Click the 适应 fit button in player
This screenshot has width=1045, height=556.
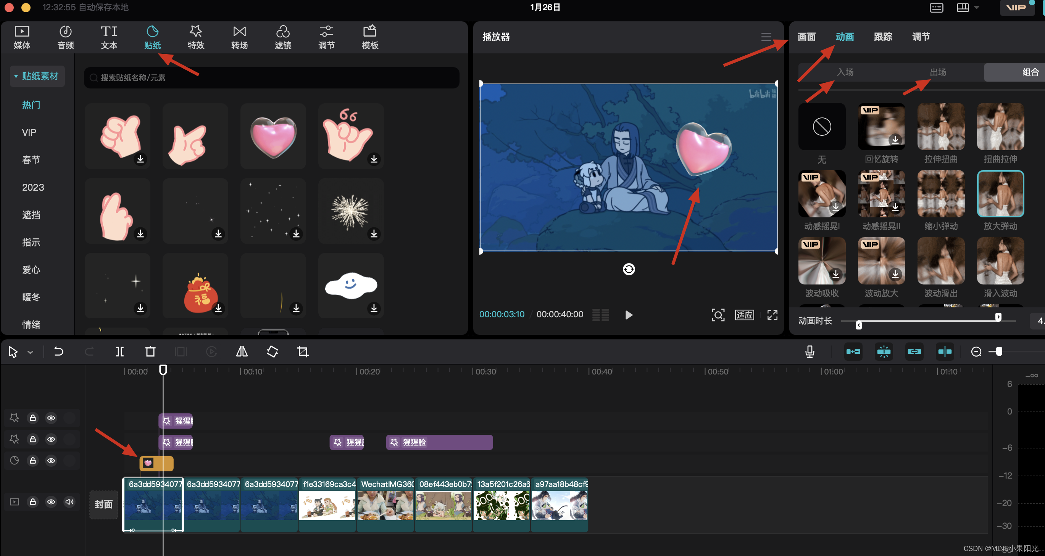point(744,315)
